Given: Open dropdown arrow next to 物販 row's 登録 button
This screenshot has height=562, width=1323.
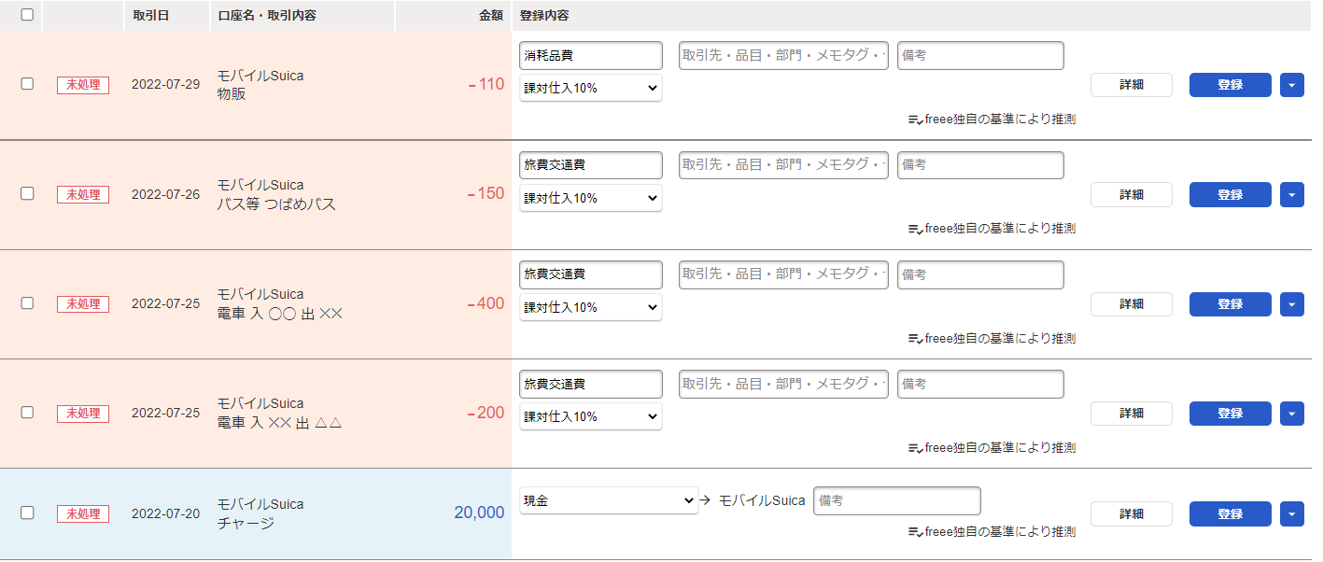Looking at the screenshot, I should tap(1291, 85).
